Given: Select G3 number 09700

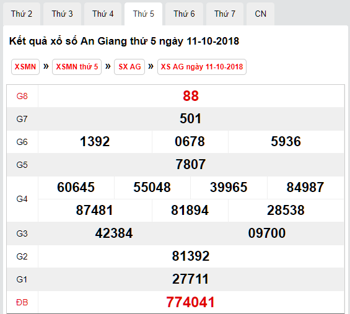Looking at the screenshot, I should (x=267, y=233).
